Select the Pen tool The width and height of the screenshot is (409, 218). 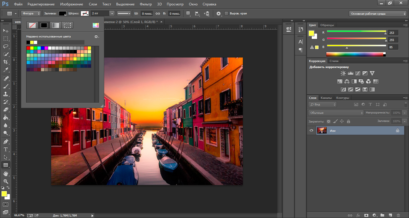[x=5, y=141]
